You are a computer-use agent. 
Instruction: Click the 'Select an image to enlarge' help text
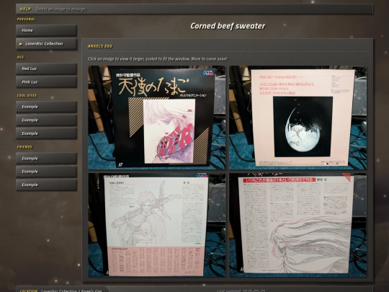pos(61,9)
